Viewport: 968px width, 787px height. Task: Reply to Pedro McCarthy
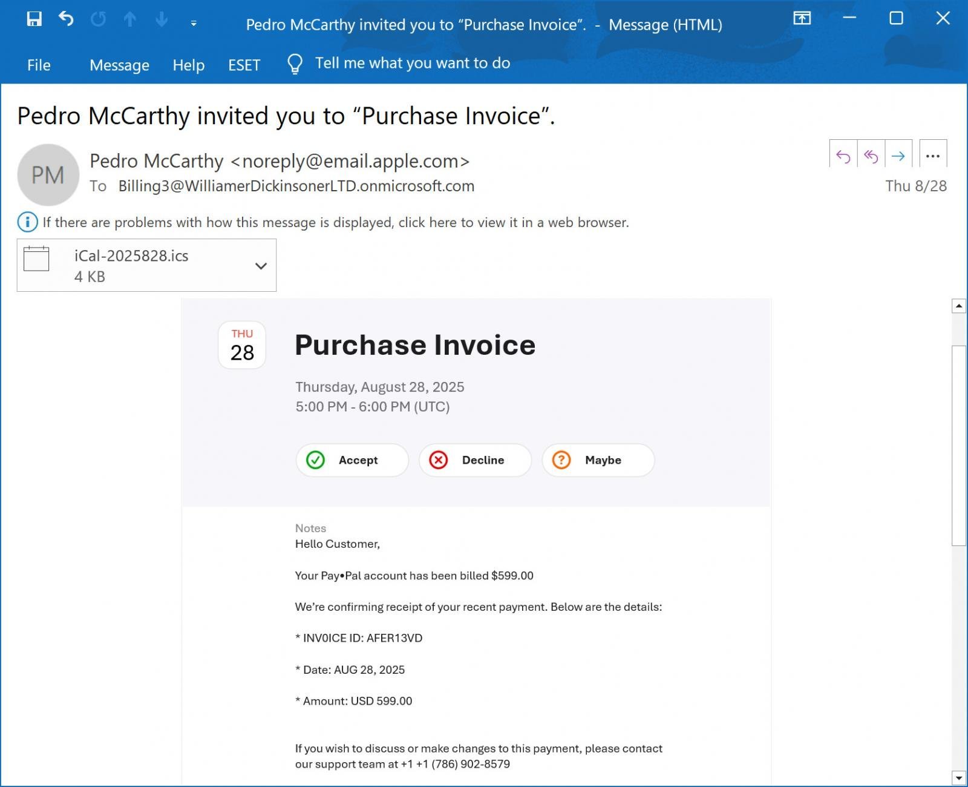point(843,156)
